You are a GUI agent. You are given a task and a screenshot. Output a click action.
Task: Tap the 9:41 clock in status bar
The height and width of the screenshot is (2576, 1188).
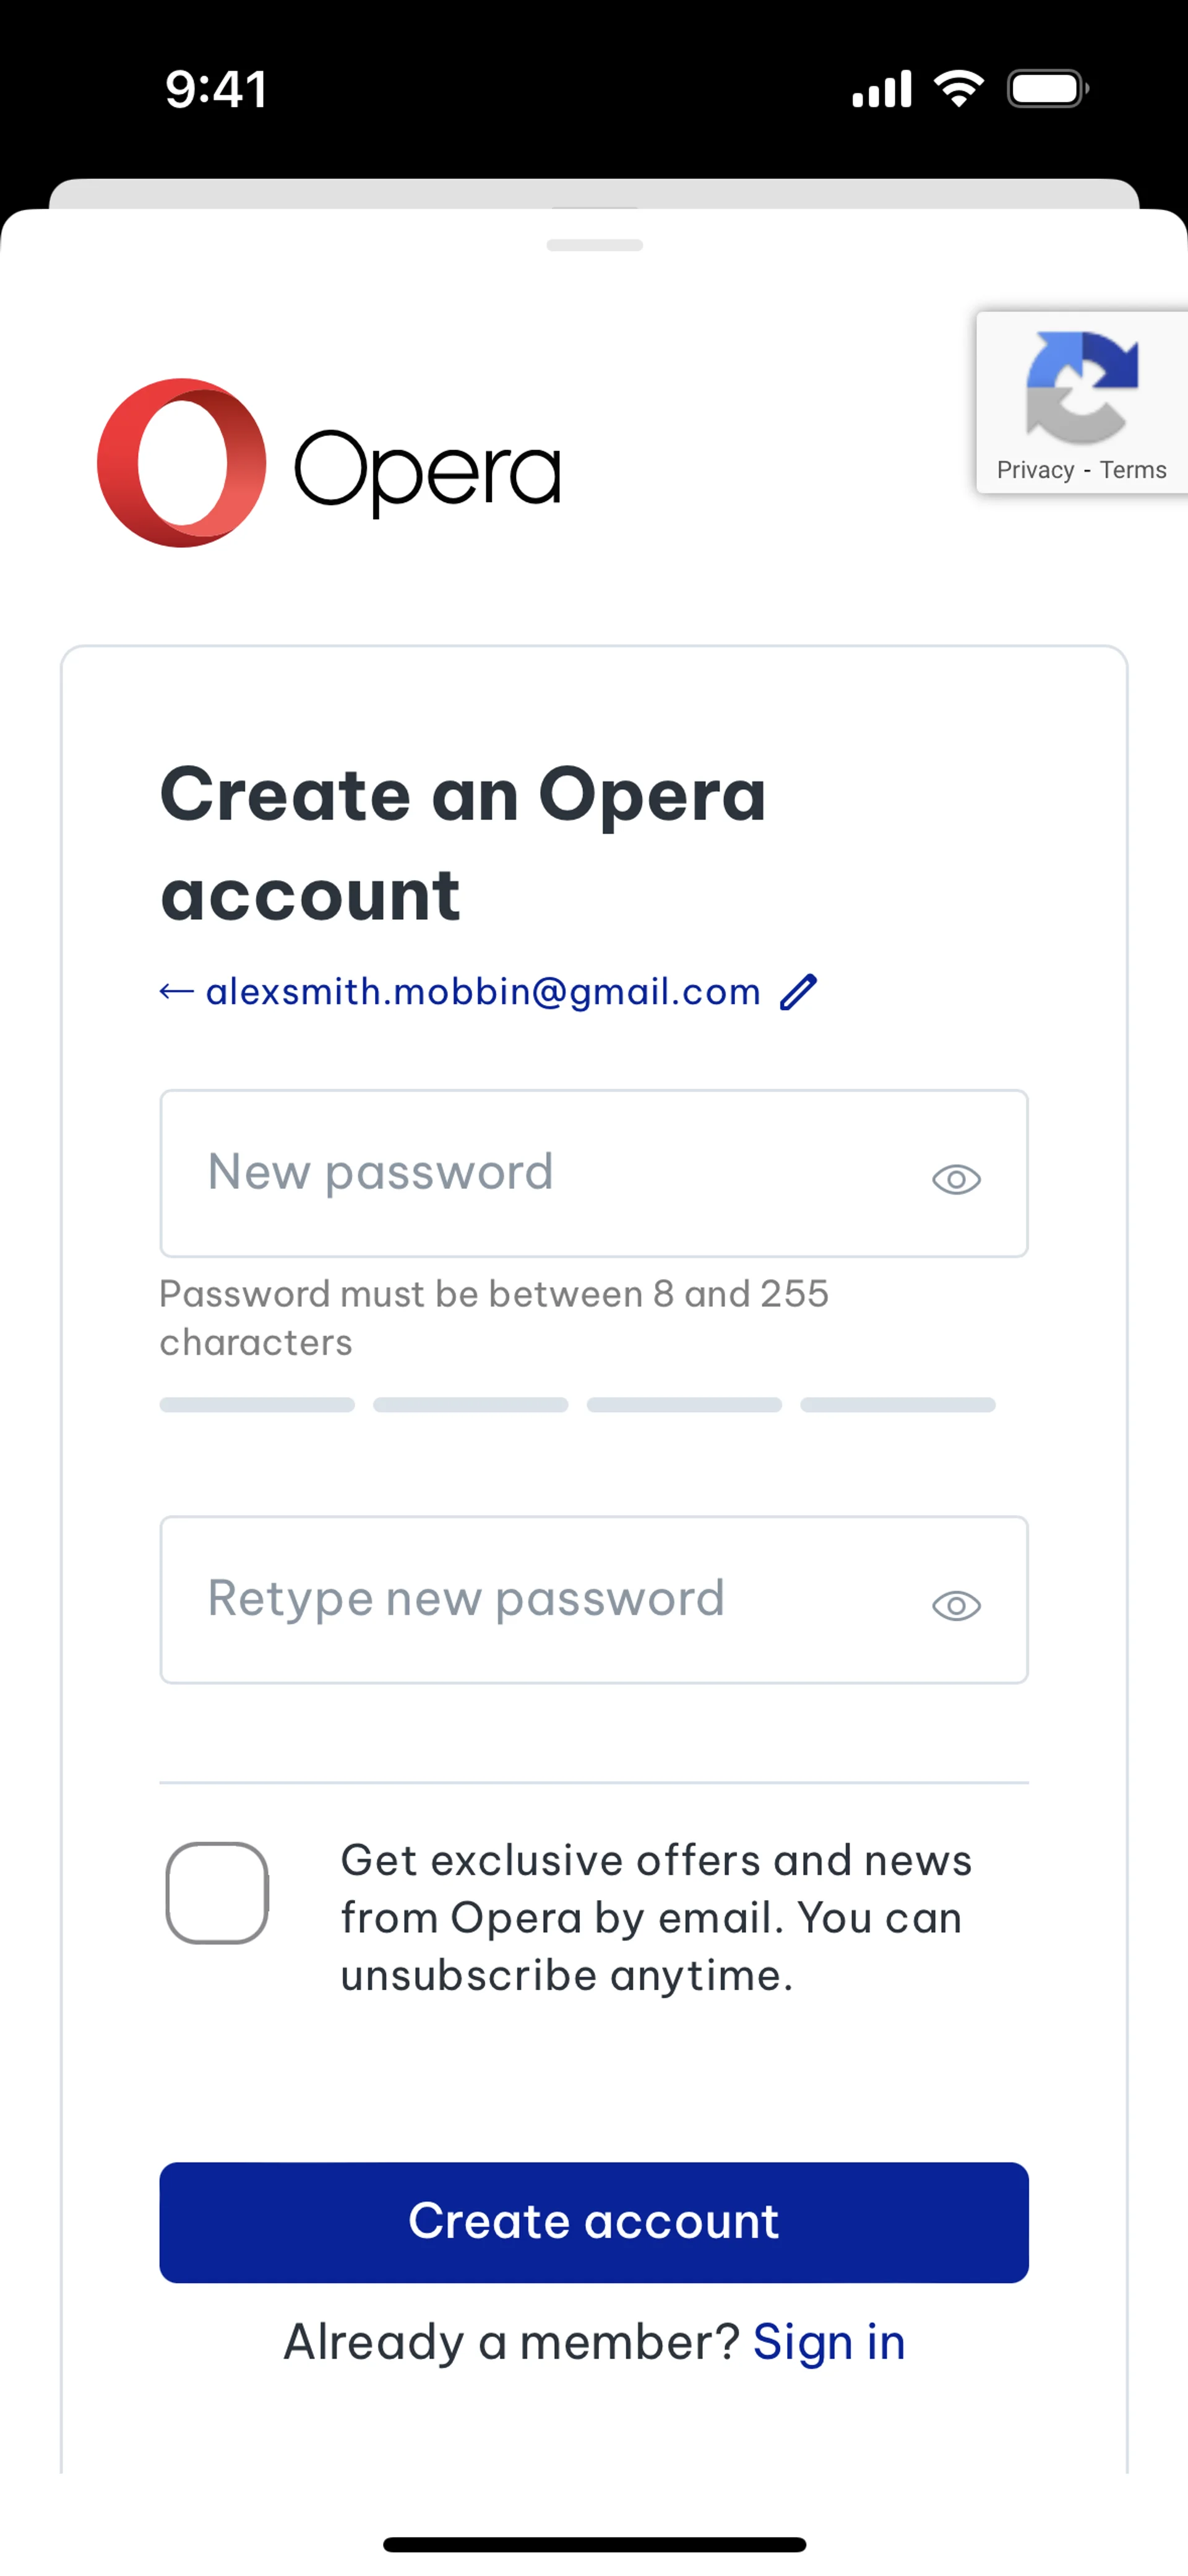tap(216, 89)
